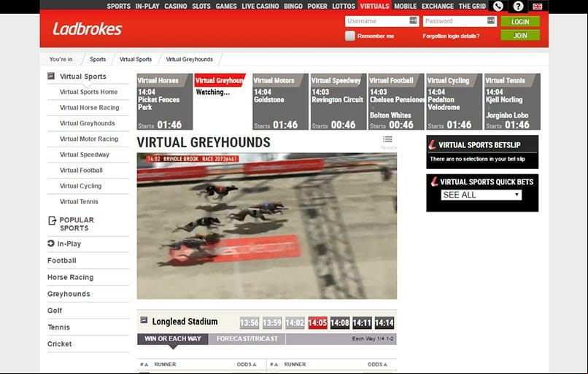Screen dimensions: 588x374
Task: Select the Virtual Motors event tile
Action: pos(280,101)
